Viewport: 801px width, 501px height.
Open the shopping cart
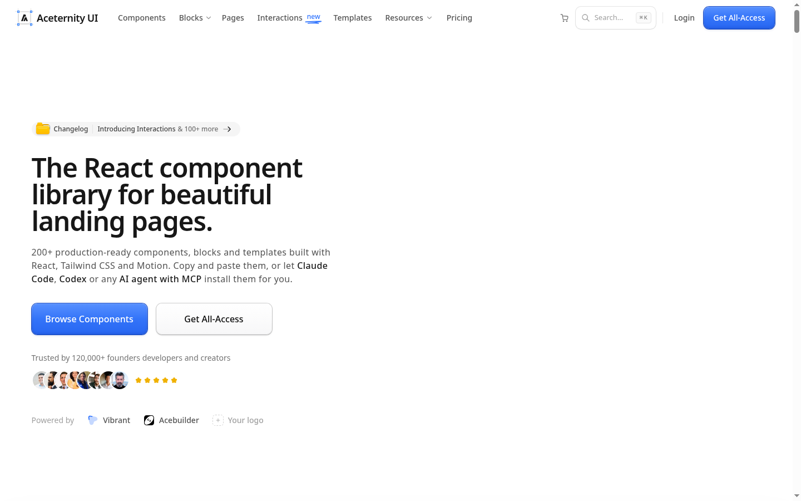(x=565, y=18)
